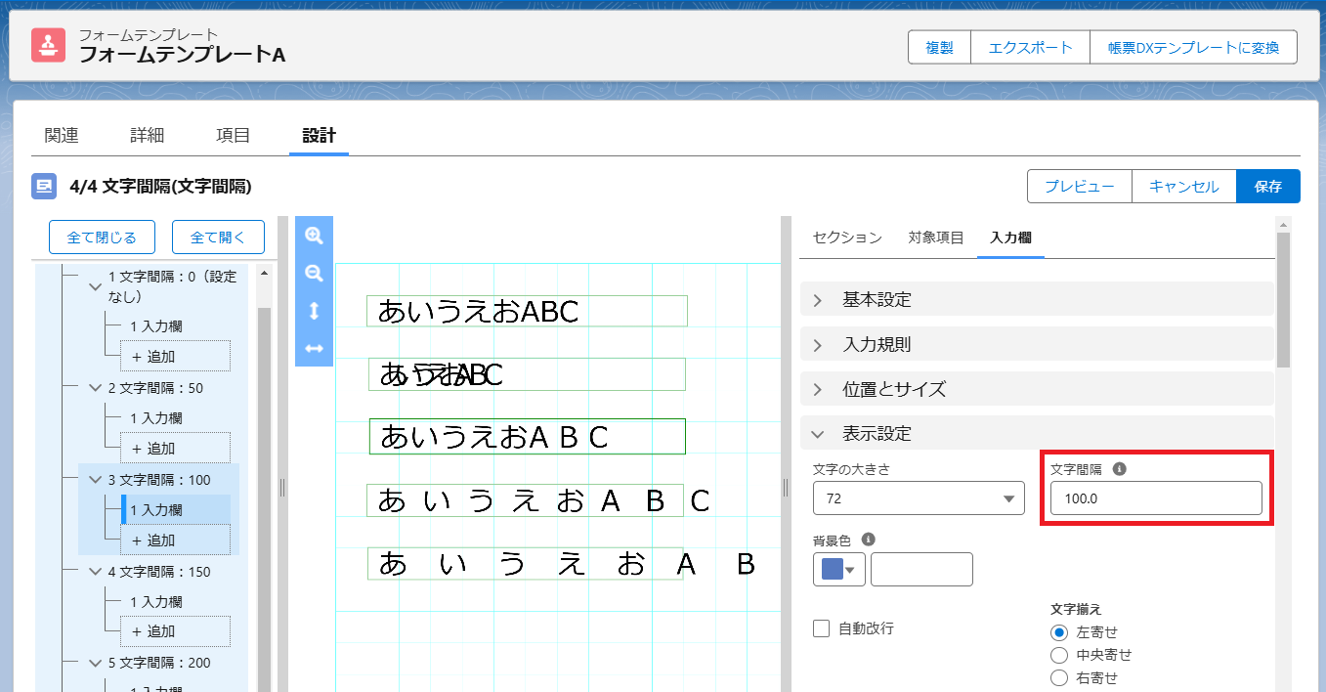Image resolution: width=1326 pixels, height=692 pixels.
Task: Open the 対象項目 tab
Action: (x=936, y=238)
